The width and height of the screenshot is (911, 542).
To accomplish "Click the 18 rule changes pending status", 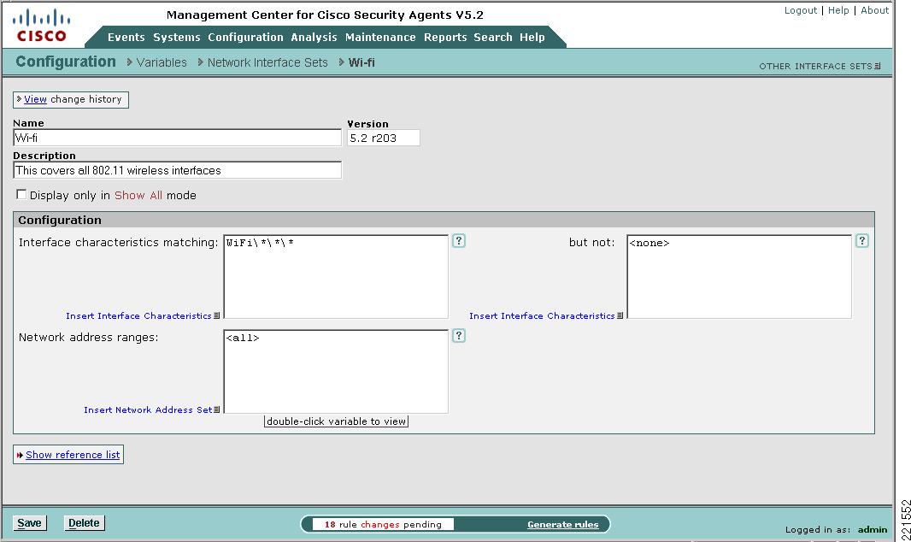I will pyautogui.click(x=383, y=525).
